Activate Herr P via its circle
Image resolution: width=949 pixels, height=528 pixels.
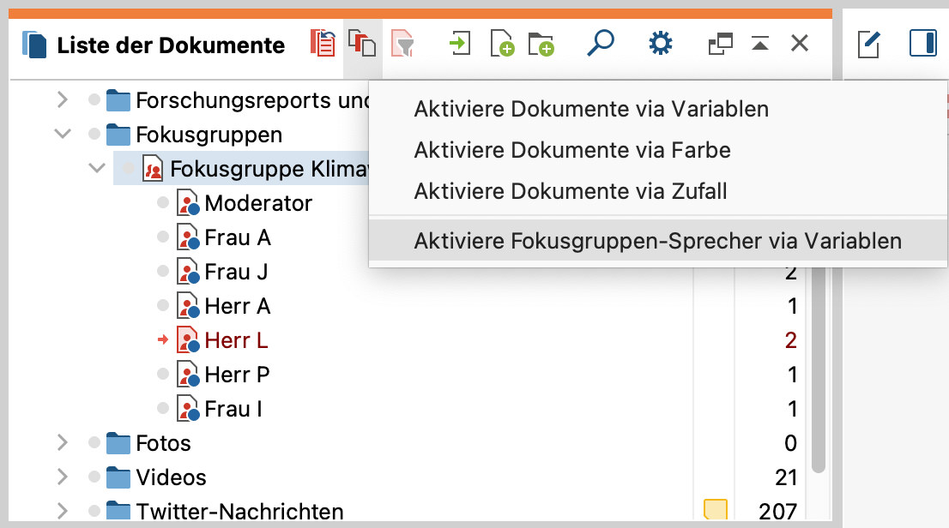tap(163, 374)
